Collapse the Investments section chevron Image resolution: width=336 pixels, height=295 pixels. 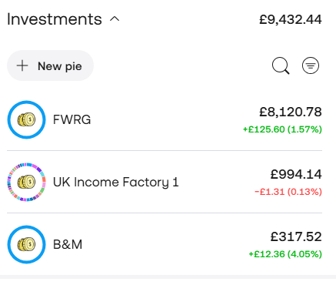click(x=115, y=19)
